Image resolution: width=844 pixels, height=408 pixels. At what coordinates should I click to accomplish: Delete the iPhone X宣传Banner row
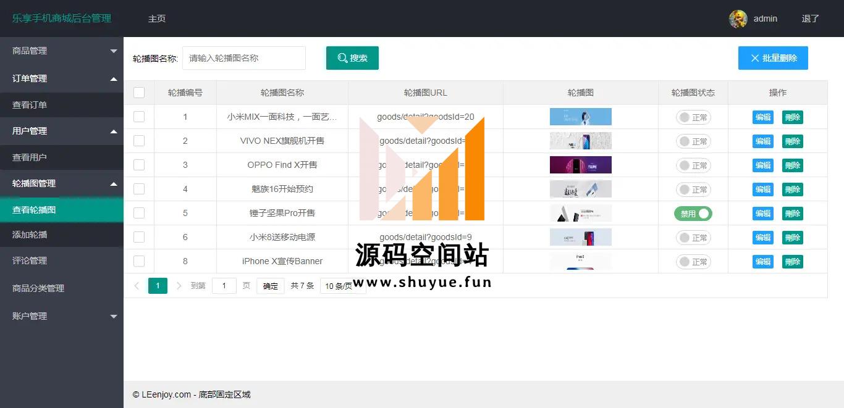click(793, 262)
